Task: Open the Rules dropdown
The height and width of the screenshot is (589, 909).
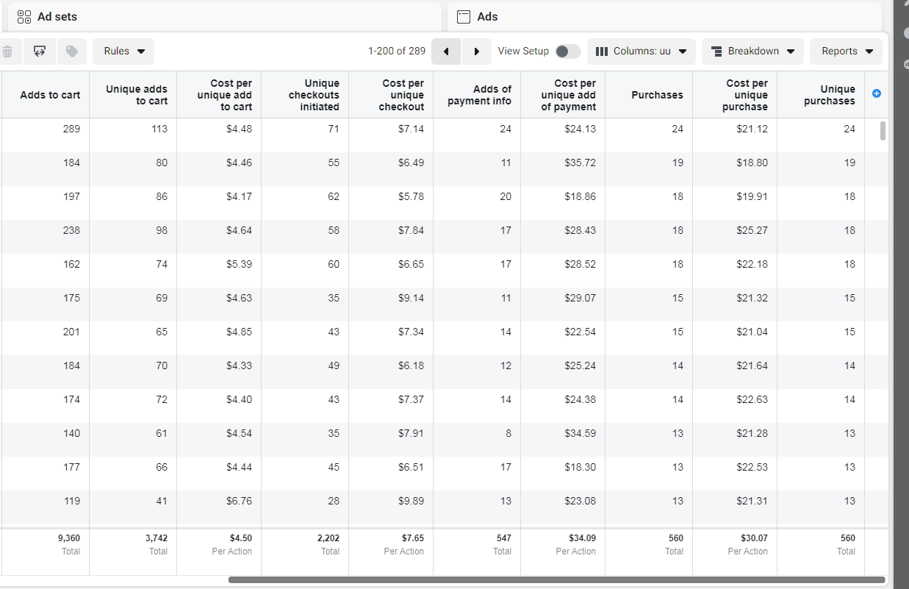Action: coord(123,51)
